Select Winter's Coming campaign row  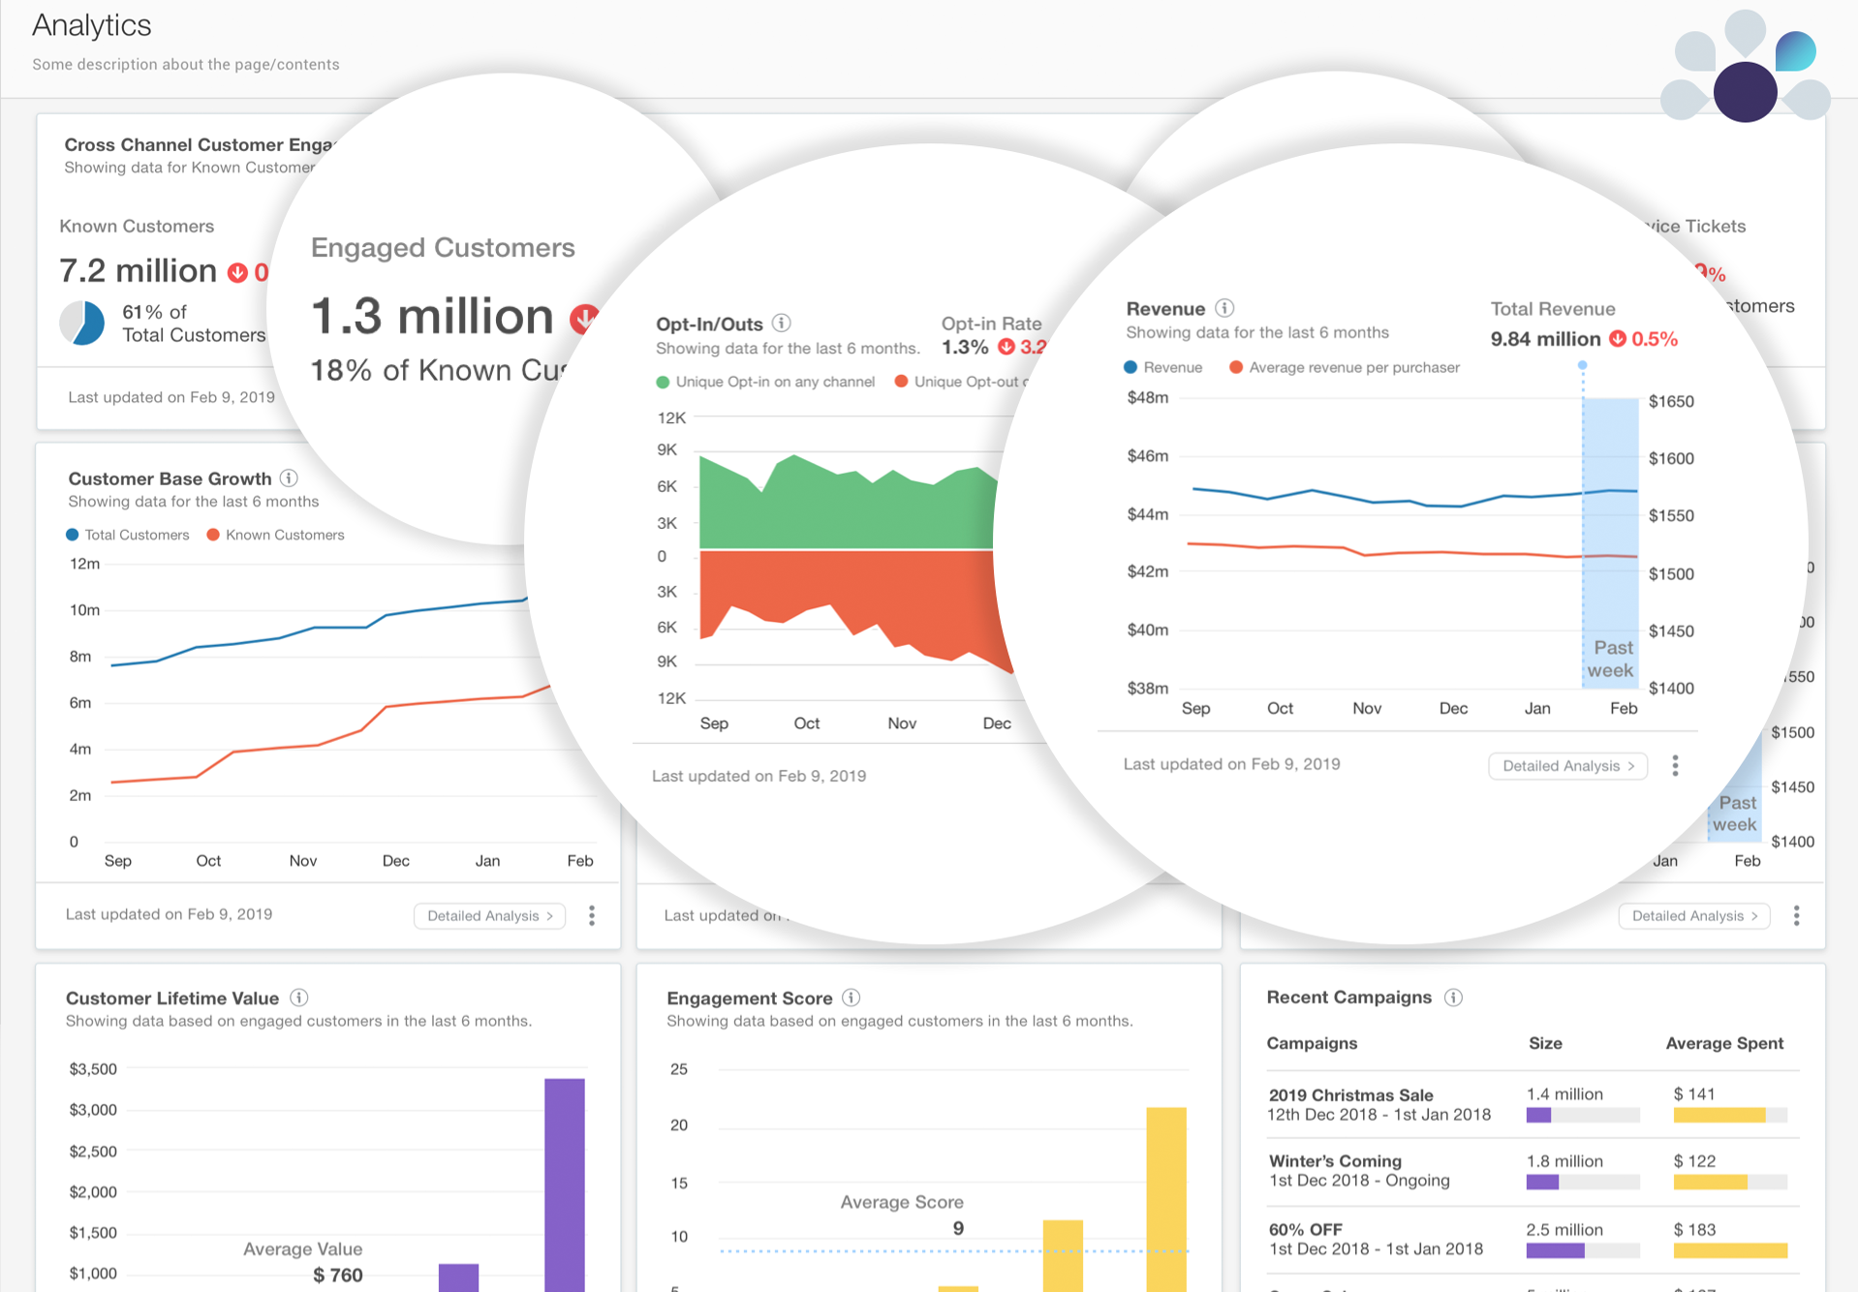pos(1533,1172)
